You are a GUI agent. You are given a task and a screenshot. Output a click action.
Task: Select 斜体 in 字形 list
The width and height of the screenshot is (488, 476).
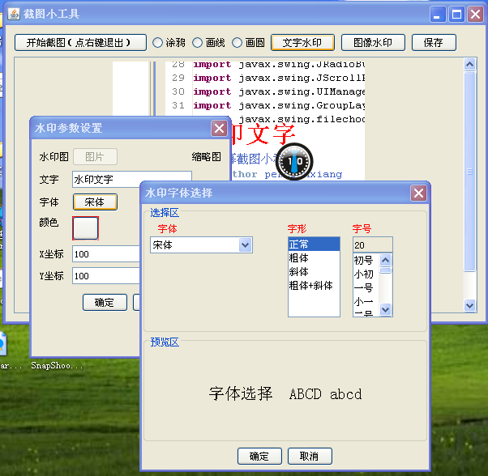point(314,271)
